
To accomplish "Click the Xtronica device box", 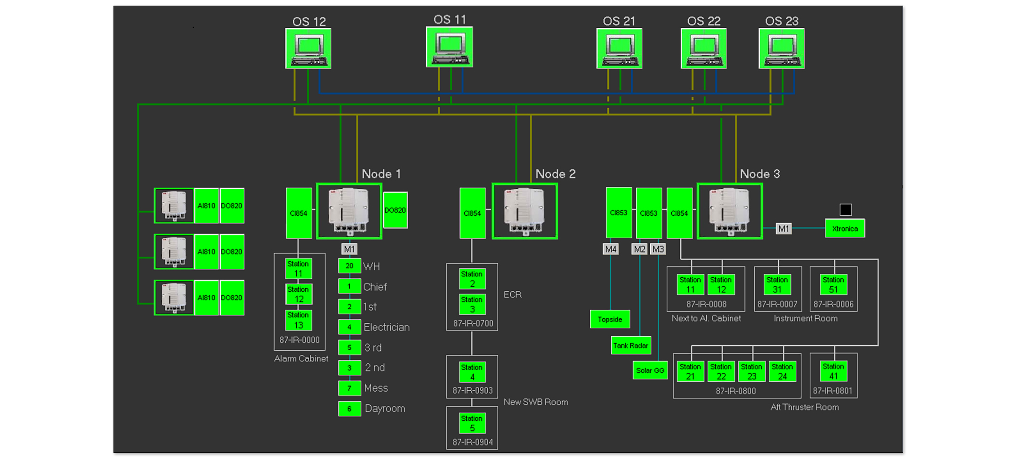I will pyautogui.click(x=845, y=229).
